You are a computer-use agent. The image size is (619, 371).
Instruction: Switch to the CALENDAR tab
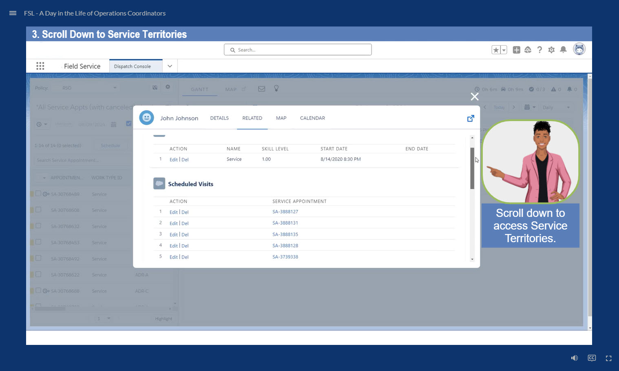click(312, 118)
